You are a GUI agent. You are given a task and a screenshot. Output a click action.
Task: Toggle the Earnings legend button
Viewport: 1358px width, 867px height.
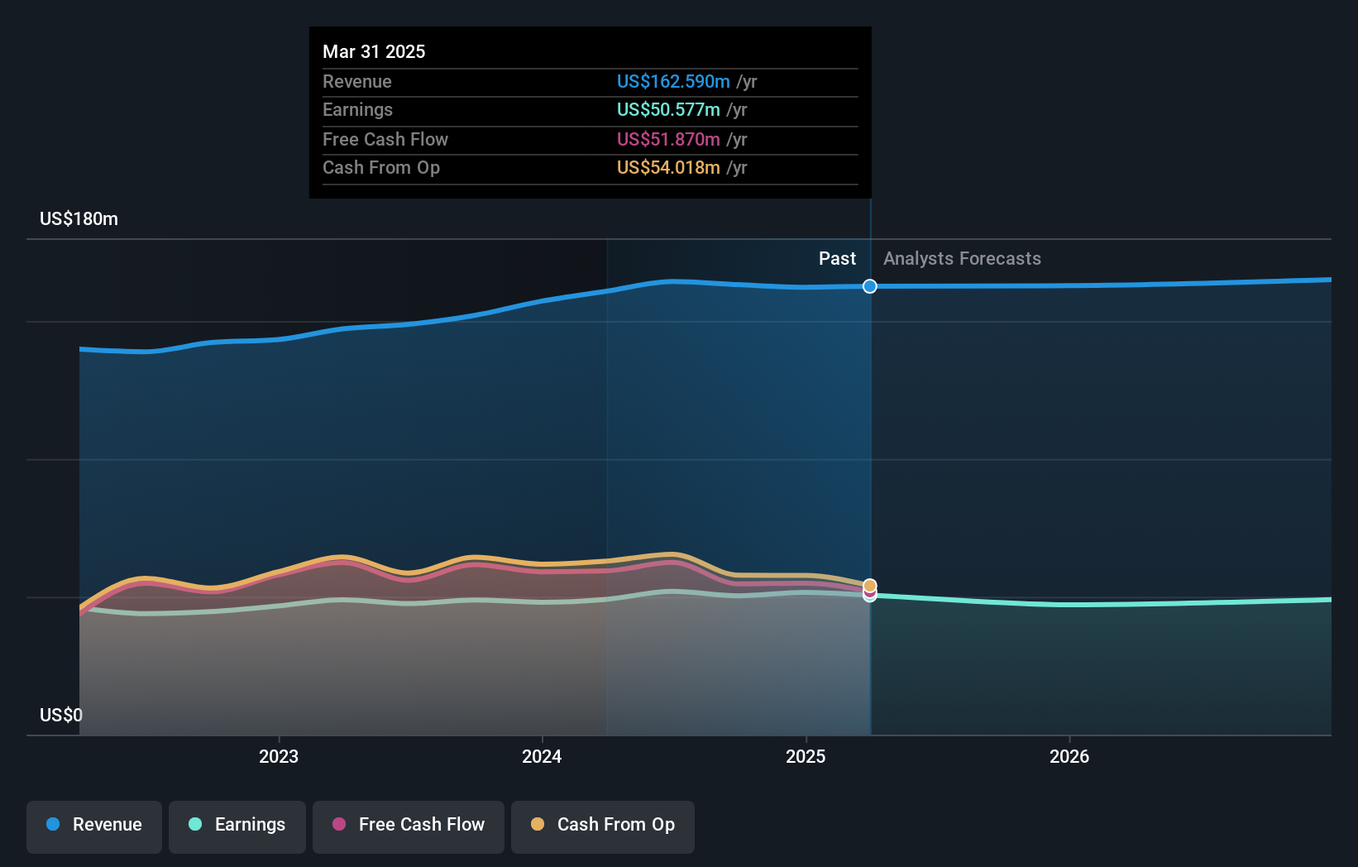click(237, 826)
